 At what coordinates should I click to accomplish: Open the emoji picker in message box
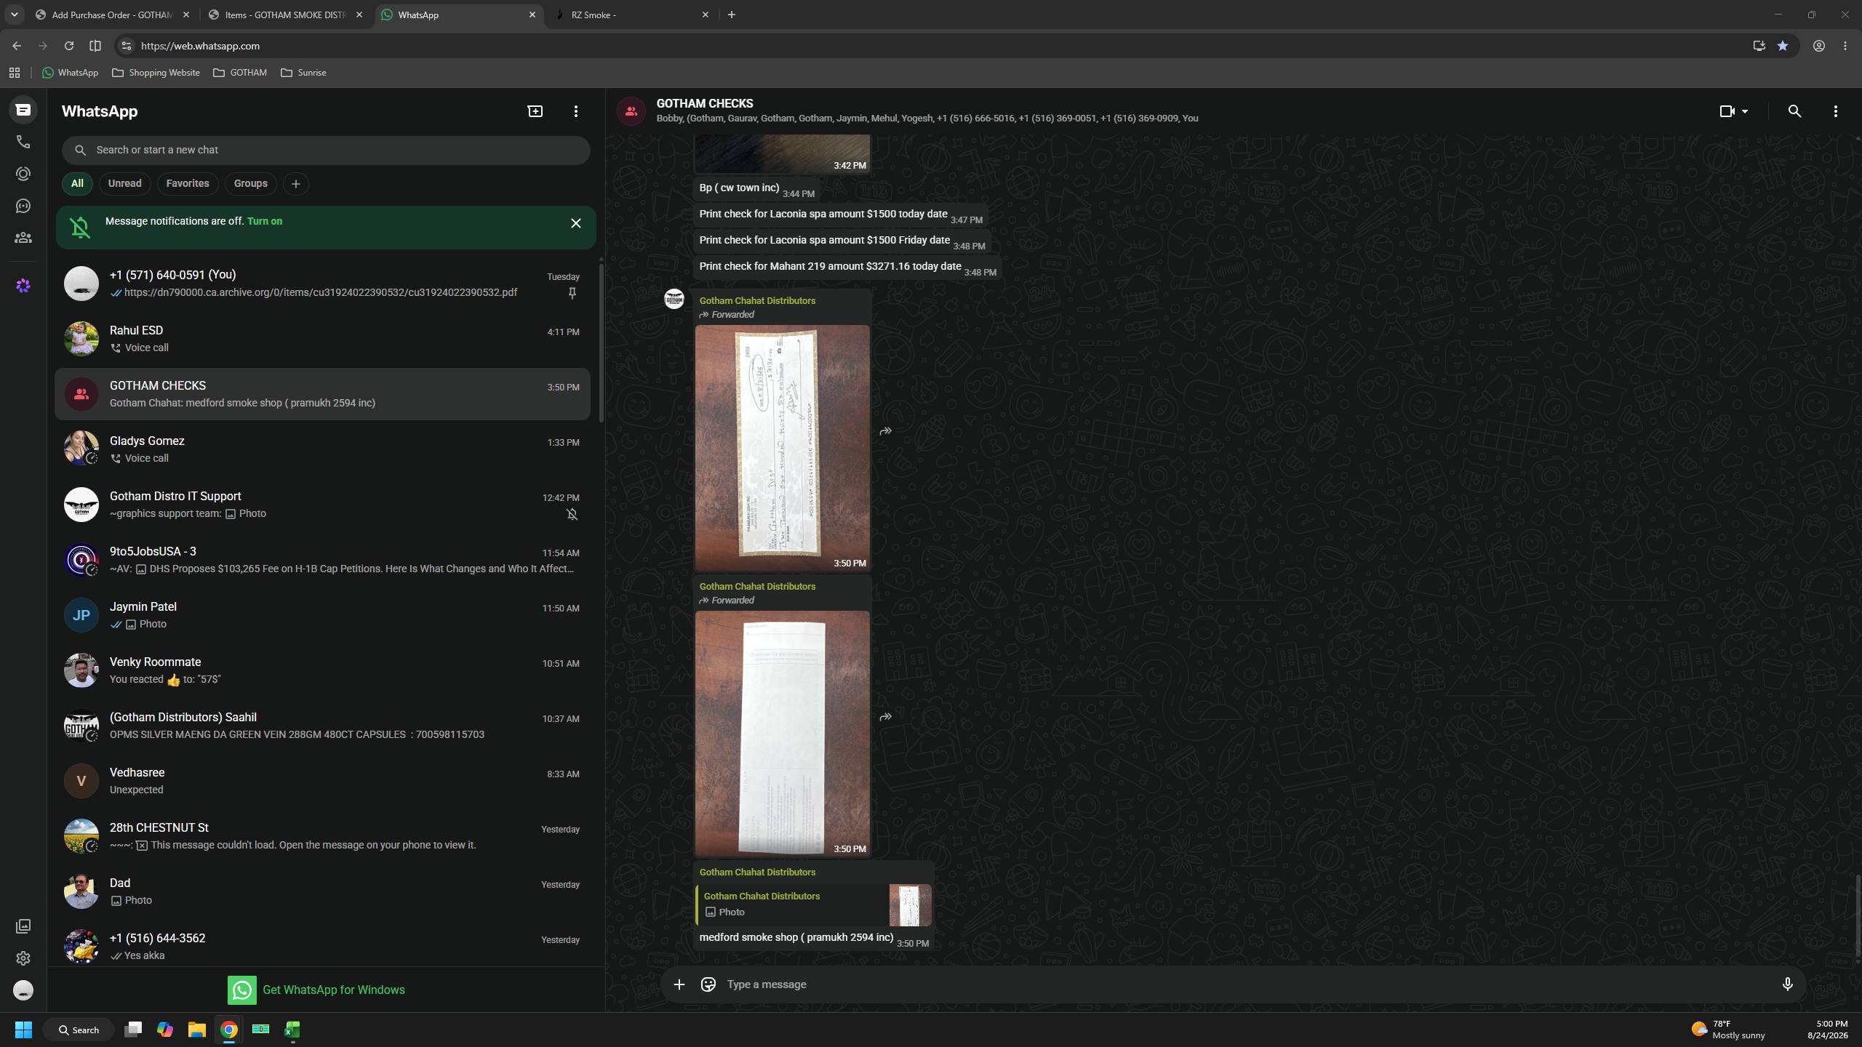coord(708,984)
